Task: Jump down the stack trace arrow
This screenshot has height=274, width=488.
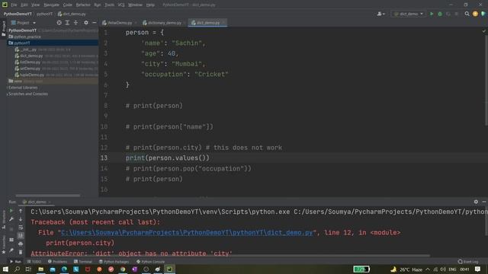Action: point(21,219)
